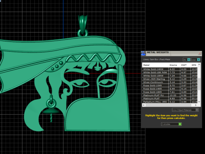Select the dangling earring charm on the model
Screen dimensions: 205x154
coord(51,108)
